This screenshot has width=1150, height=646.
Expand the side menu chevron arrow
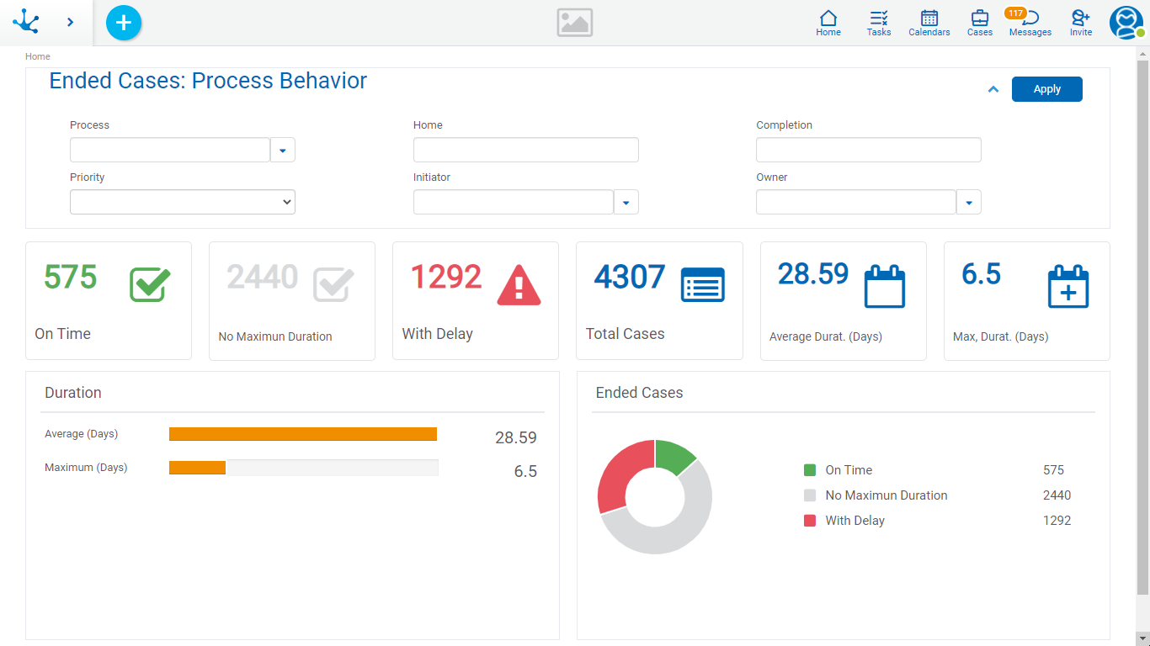71,23
